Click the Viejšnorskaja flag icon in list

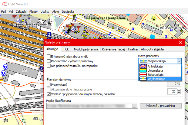[143, 79]
